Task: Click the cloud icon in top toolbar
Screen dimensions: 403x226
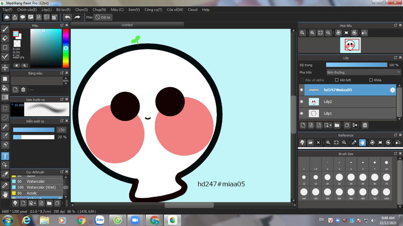Action: [x=7, y=17]
